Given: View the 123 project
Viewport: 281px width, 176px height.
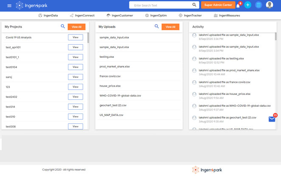Looking at the screenshot, I should pyautogui.click(x=76, y=87).
